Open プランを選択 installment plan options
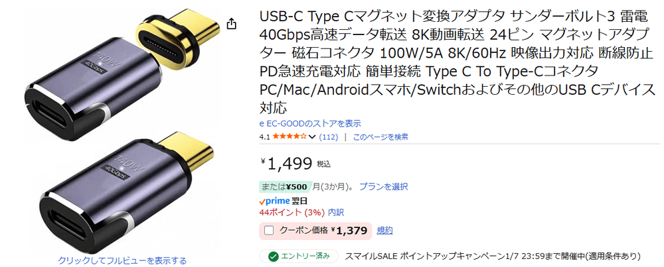Viewport: 664px width, 267px height. pos(383,187)
